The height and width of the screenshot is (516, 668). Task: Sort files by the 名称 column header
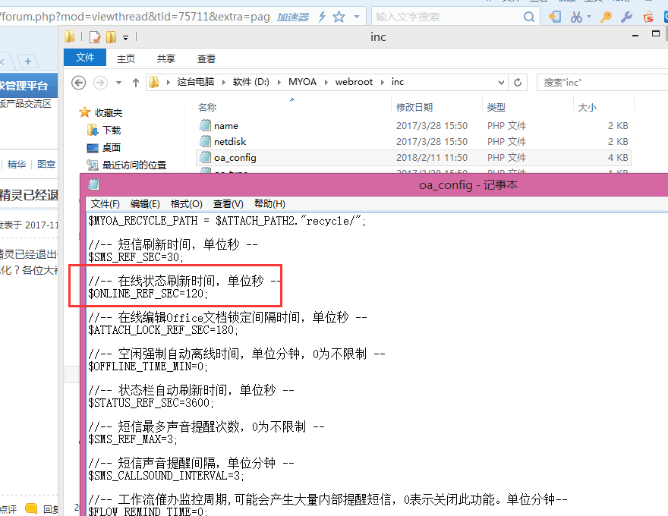207,107
